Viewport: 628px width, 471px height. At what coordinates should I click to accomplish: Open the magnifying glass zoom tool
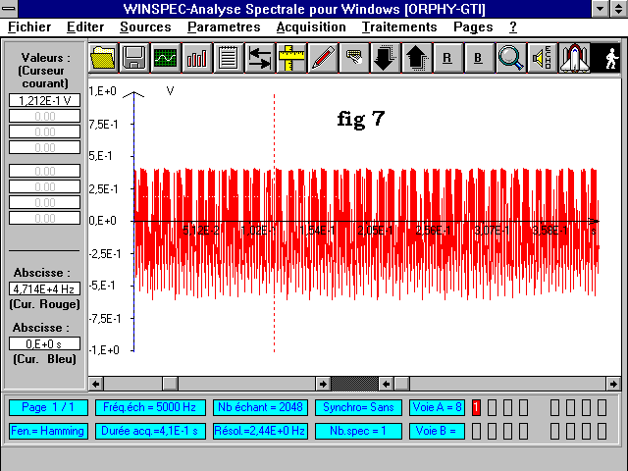[x=510, y=58]
